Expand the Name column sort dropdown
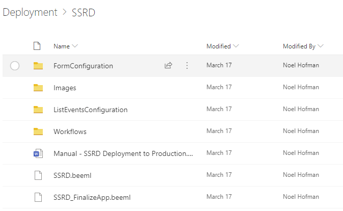The height and width of the screenshot is (211, 343). 75,46
